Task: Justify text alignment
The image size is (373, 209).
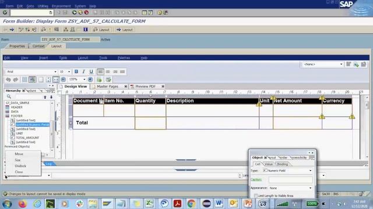Action: click(x=122, y=71)
